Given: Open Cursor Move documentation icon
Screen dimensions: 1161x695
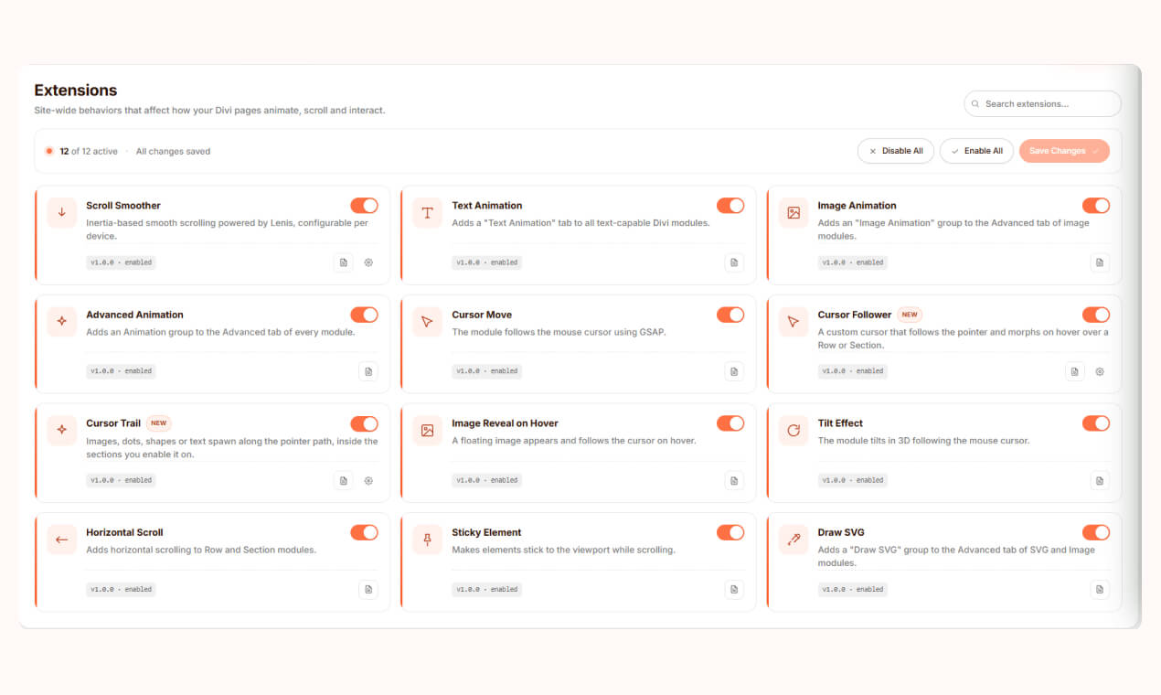Looking at the screenshot, I should click(x=734, y=371).
